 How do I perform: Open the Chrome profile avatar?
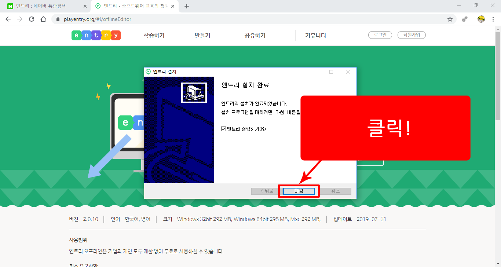(481, 19)
